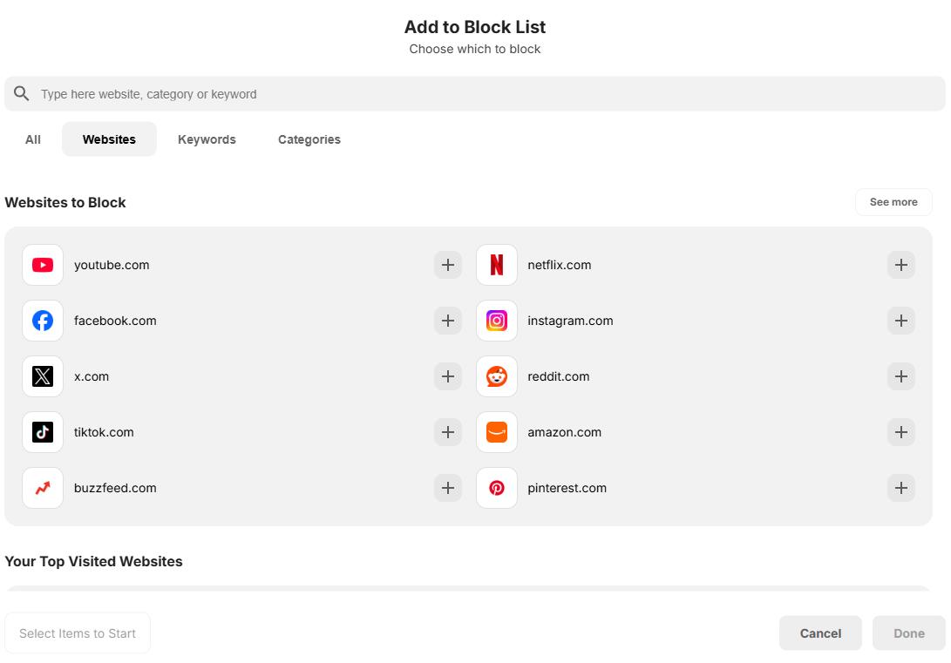This screenshot has height=663, width=951.
Task: Click the netflix.com label
Action: click(x=560, y=265)
